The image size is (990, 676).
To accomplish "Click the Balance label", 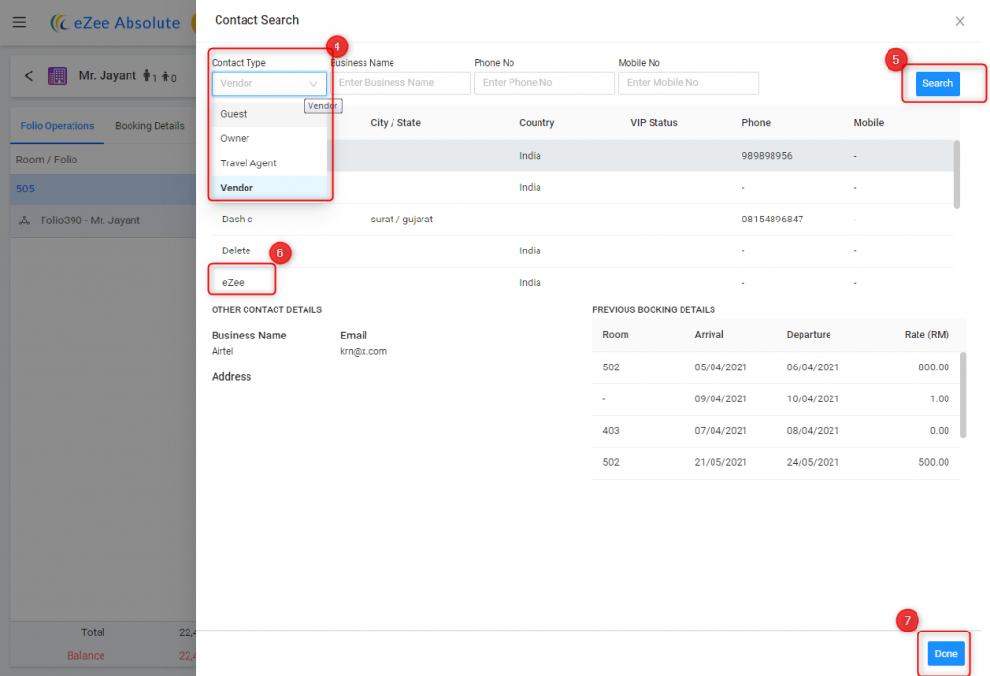I will 86,655.
